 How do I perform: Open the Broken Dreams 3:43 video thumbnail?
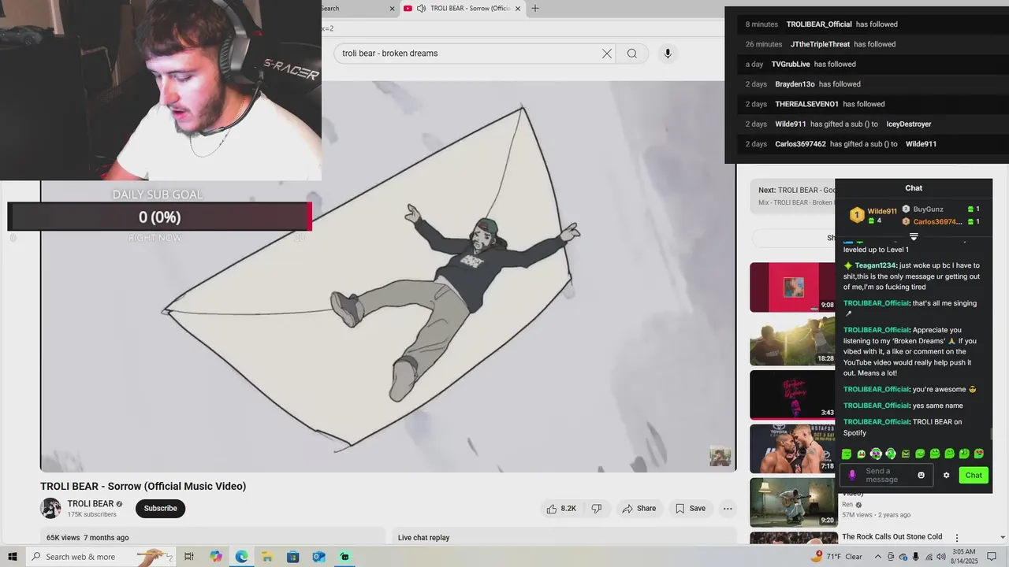792,395
